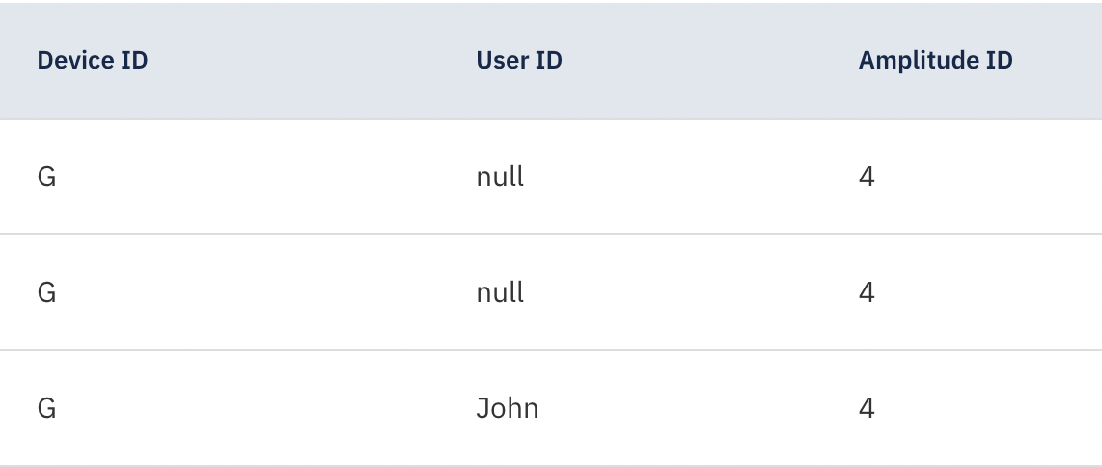Click the John User ID cell
1102x467 pixels.
[x=508, y=408]
